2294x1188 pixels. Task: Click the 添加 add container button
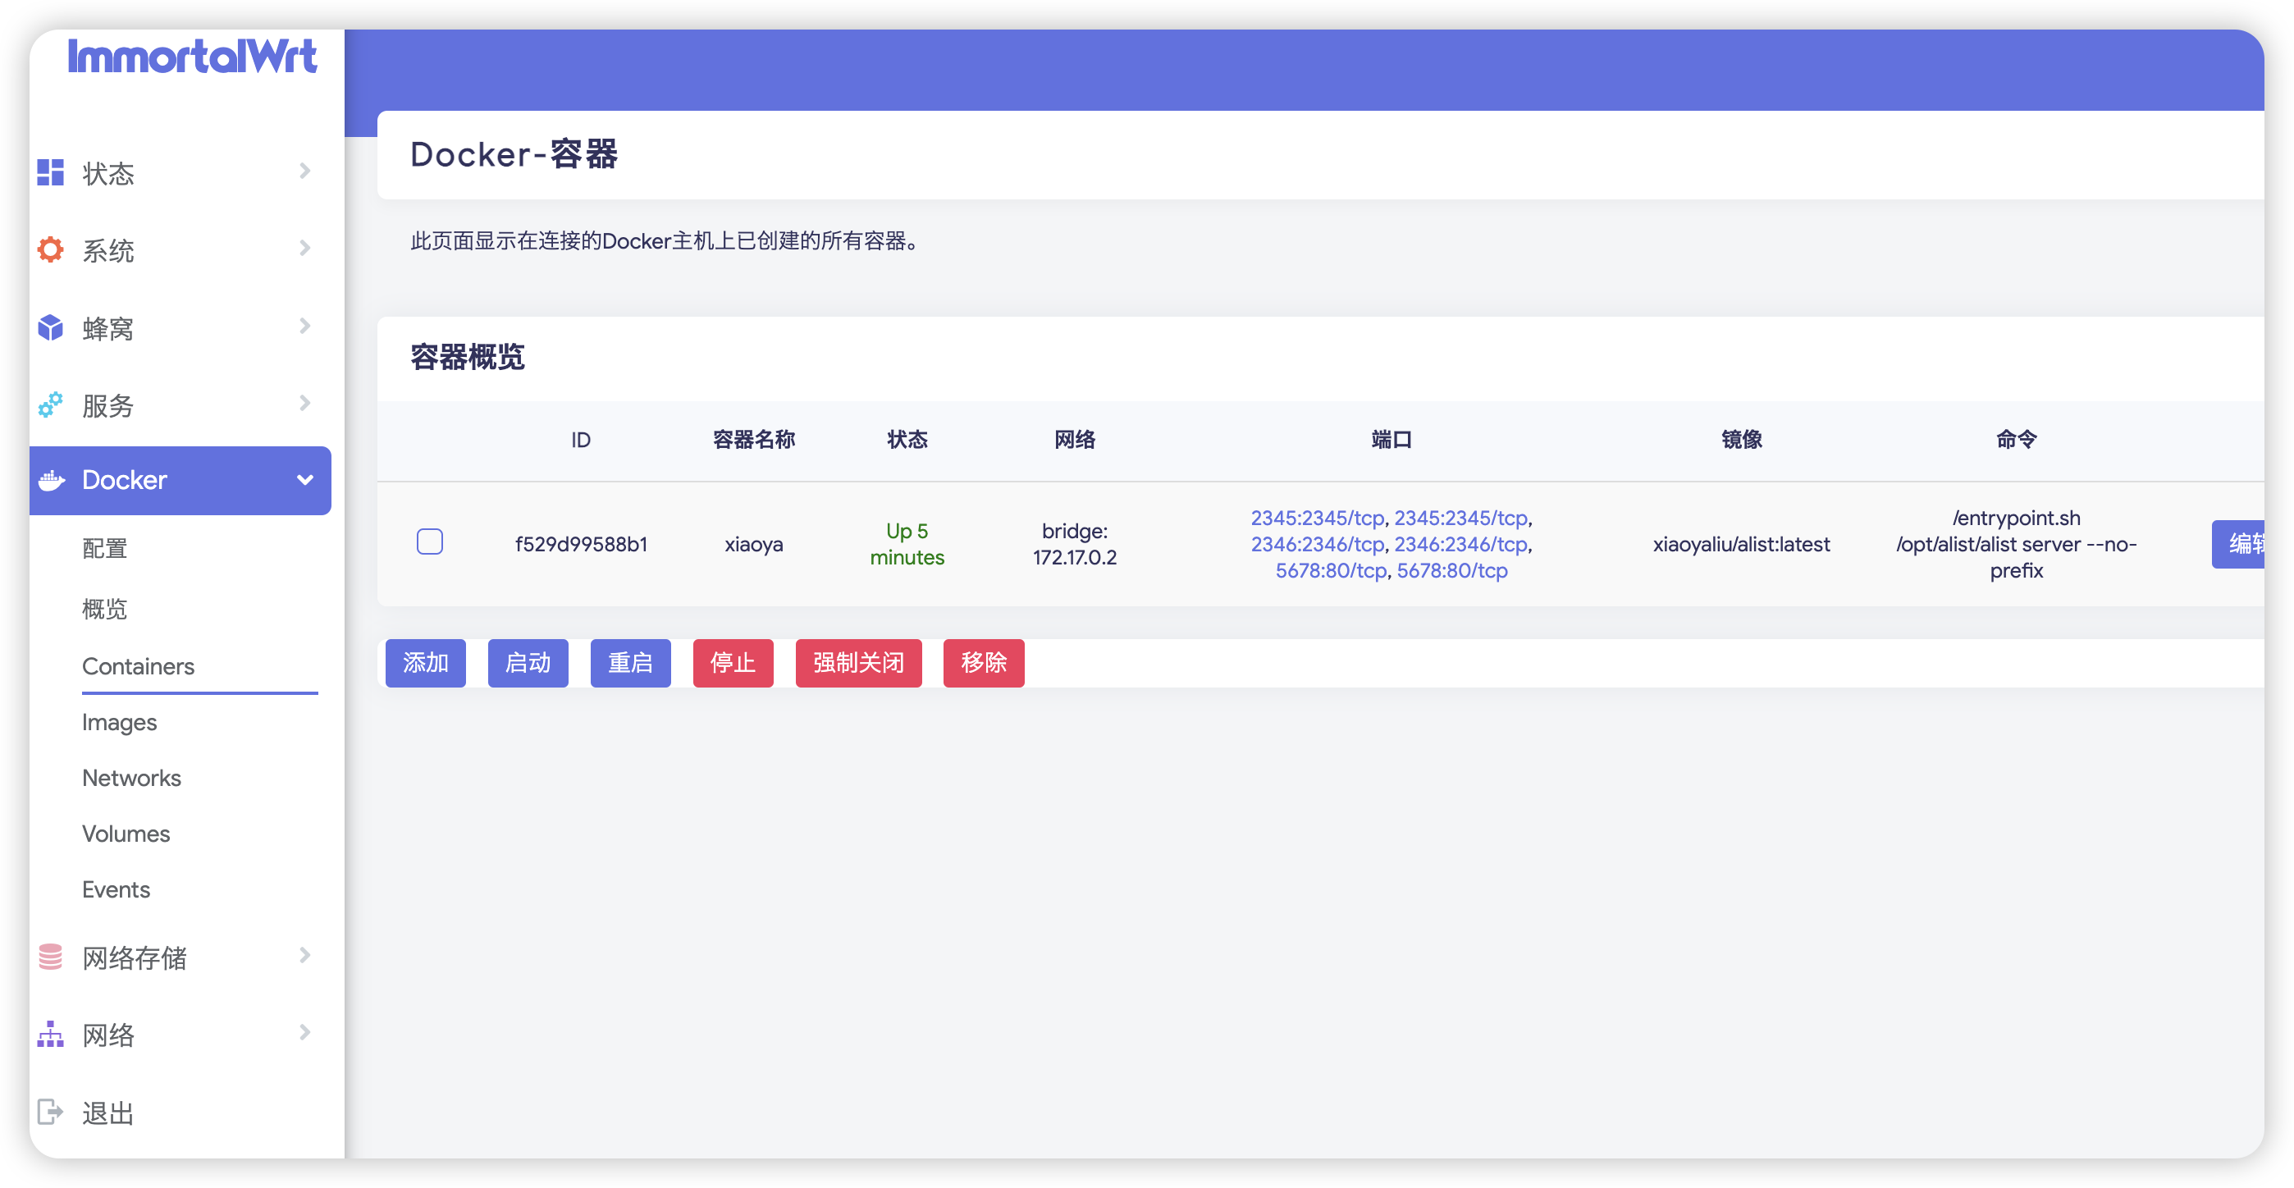coord(426,664)
